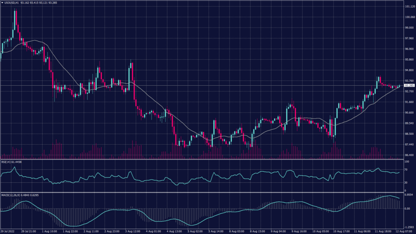Click the MACD 0.9554 scale label
The width and height of the screenshot is (416, 234).
409,195
